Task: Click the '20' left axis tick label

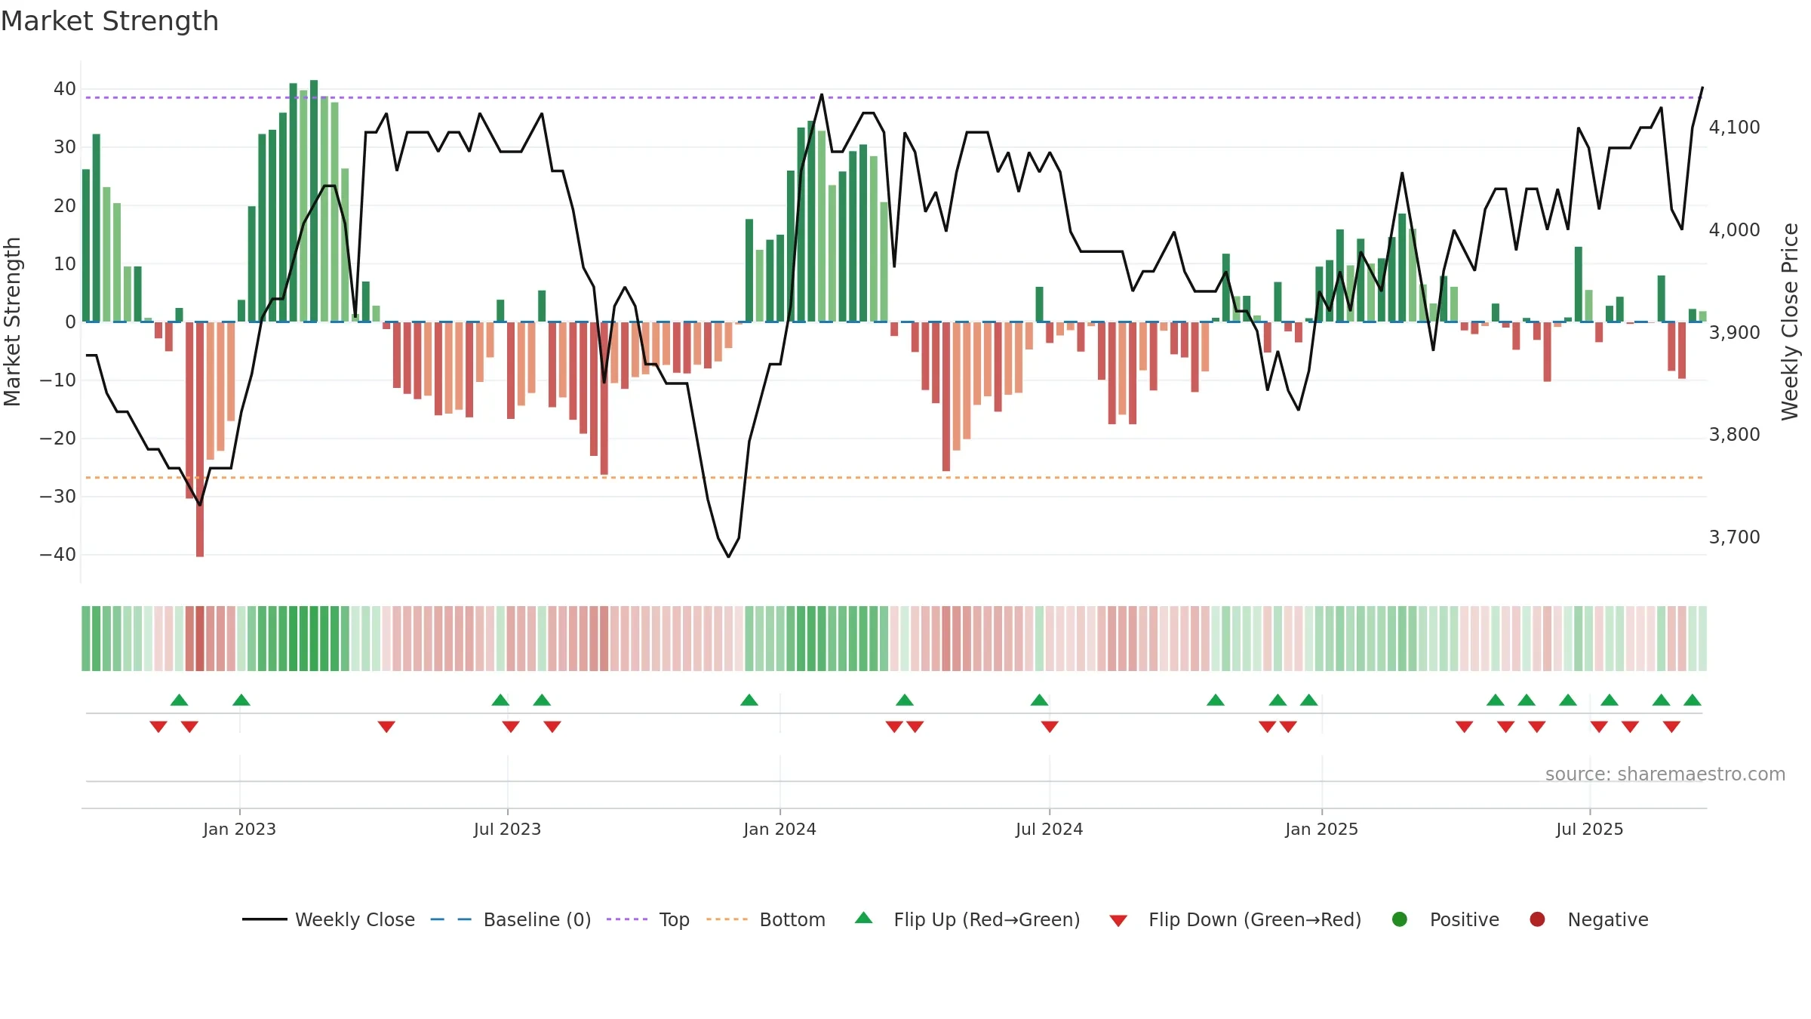Action: tap(65, 205)
